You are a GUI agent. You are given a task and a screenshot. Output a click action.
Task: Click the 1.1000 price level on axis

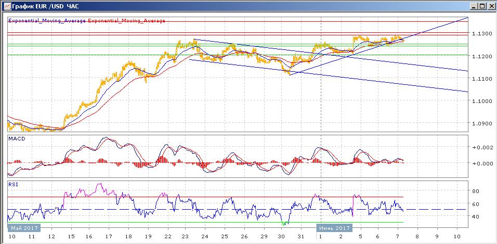tap(481, 101)
